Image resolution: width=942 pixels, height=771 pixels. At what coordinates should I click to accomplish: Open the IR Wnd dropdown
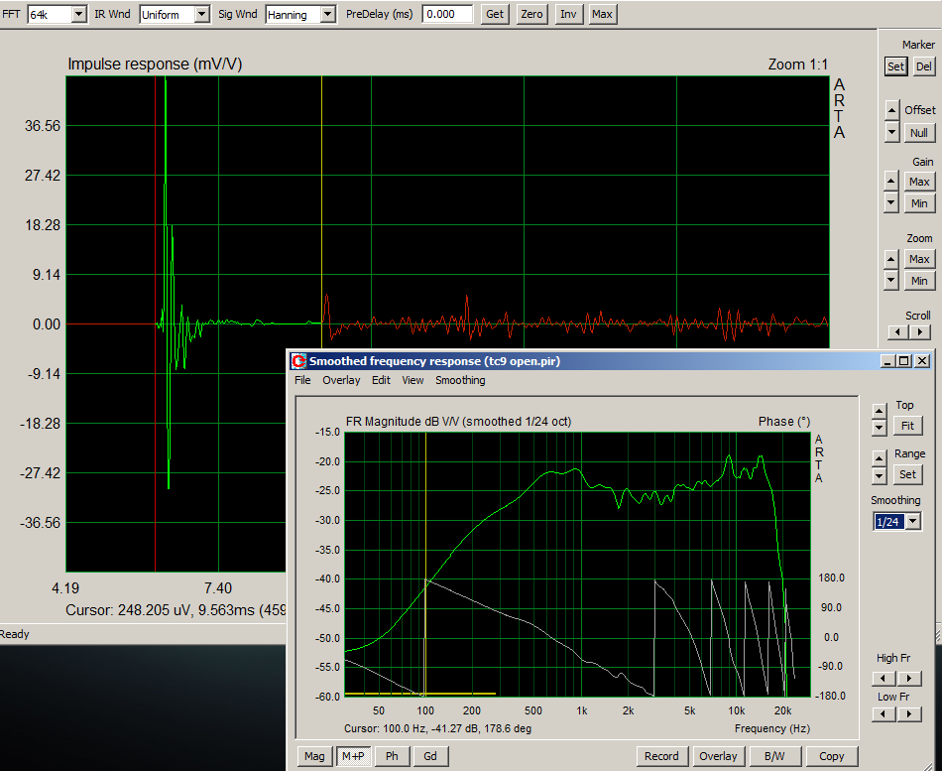point(202,15)
